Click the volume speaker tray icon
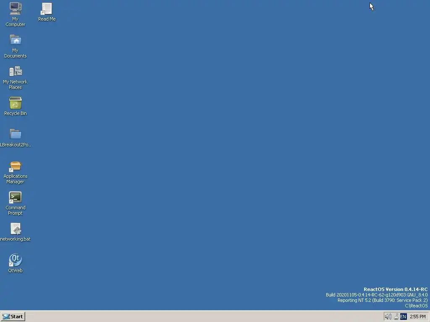Image resolution: width=430 pixels, height=322 pixels. pos(388,317)
